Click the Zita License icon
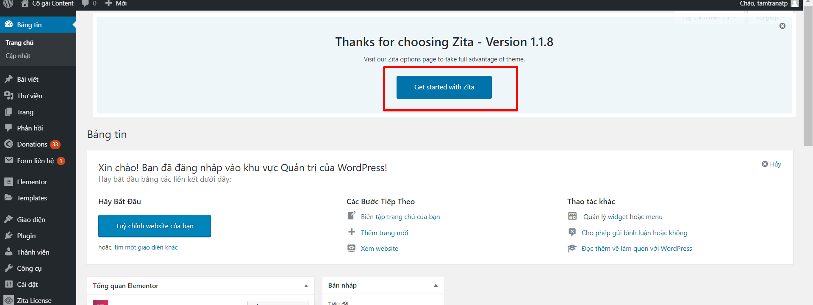 (x=8, y=300)
